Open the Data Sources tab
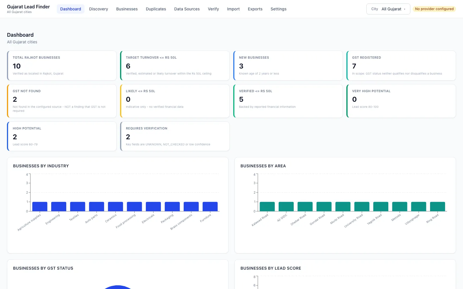463x289 pixels. (187, 9)
